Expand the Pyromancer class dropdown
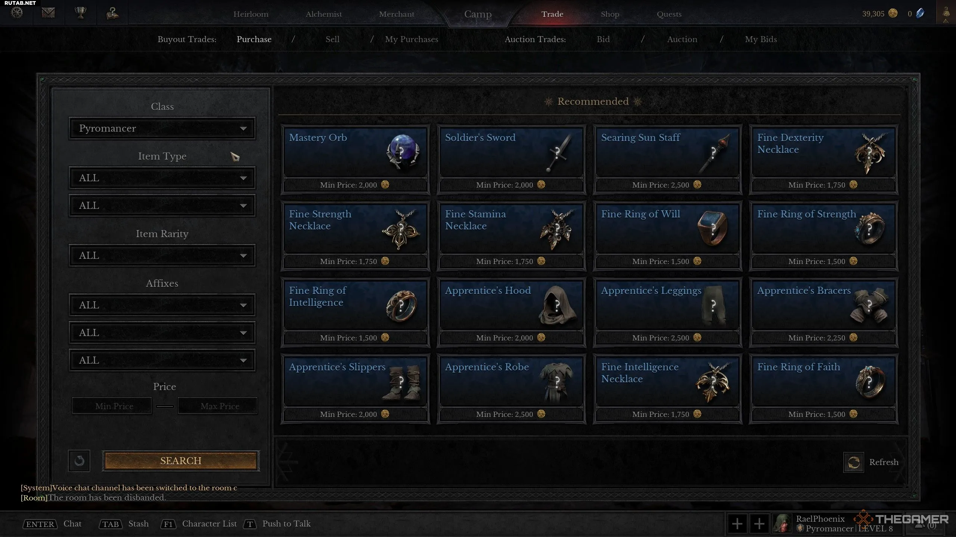 click(162, 128)
